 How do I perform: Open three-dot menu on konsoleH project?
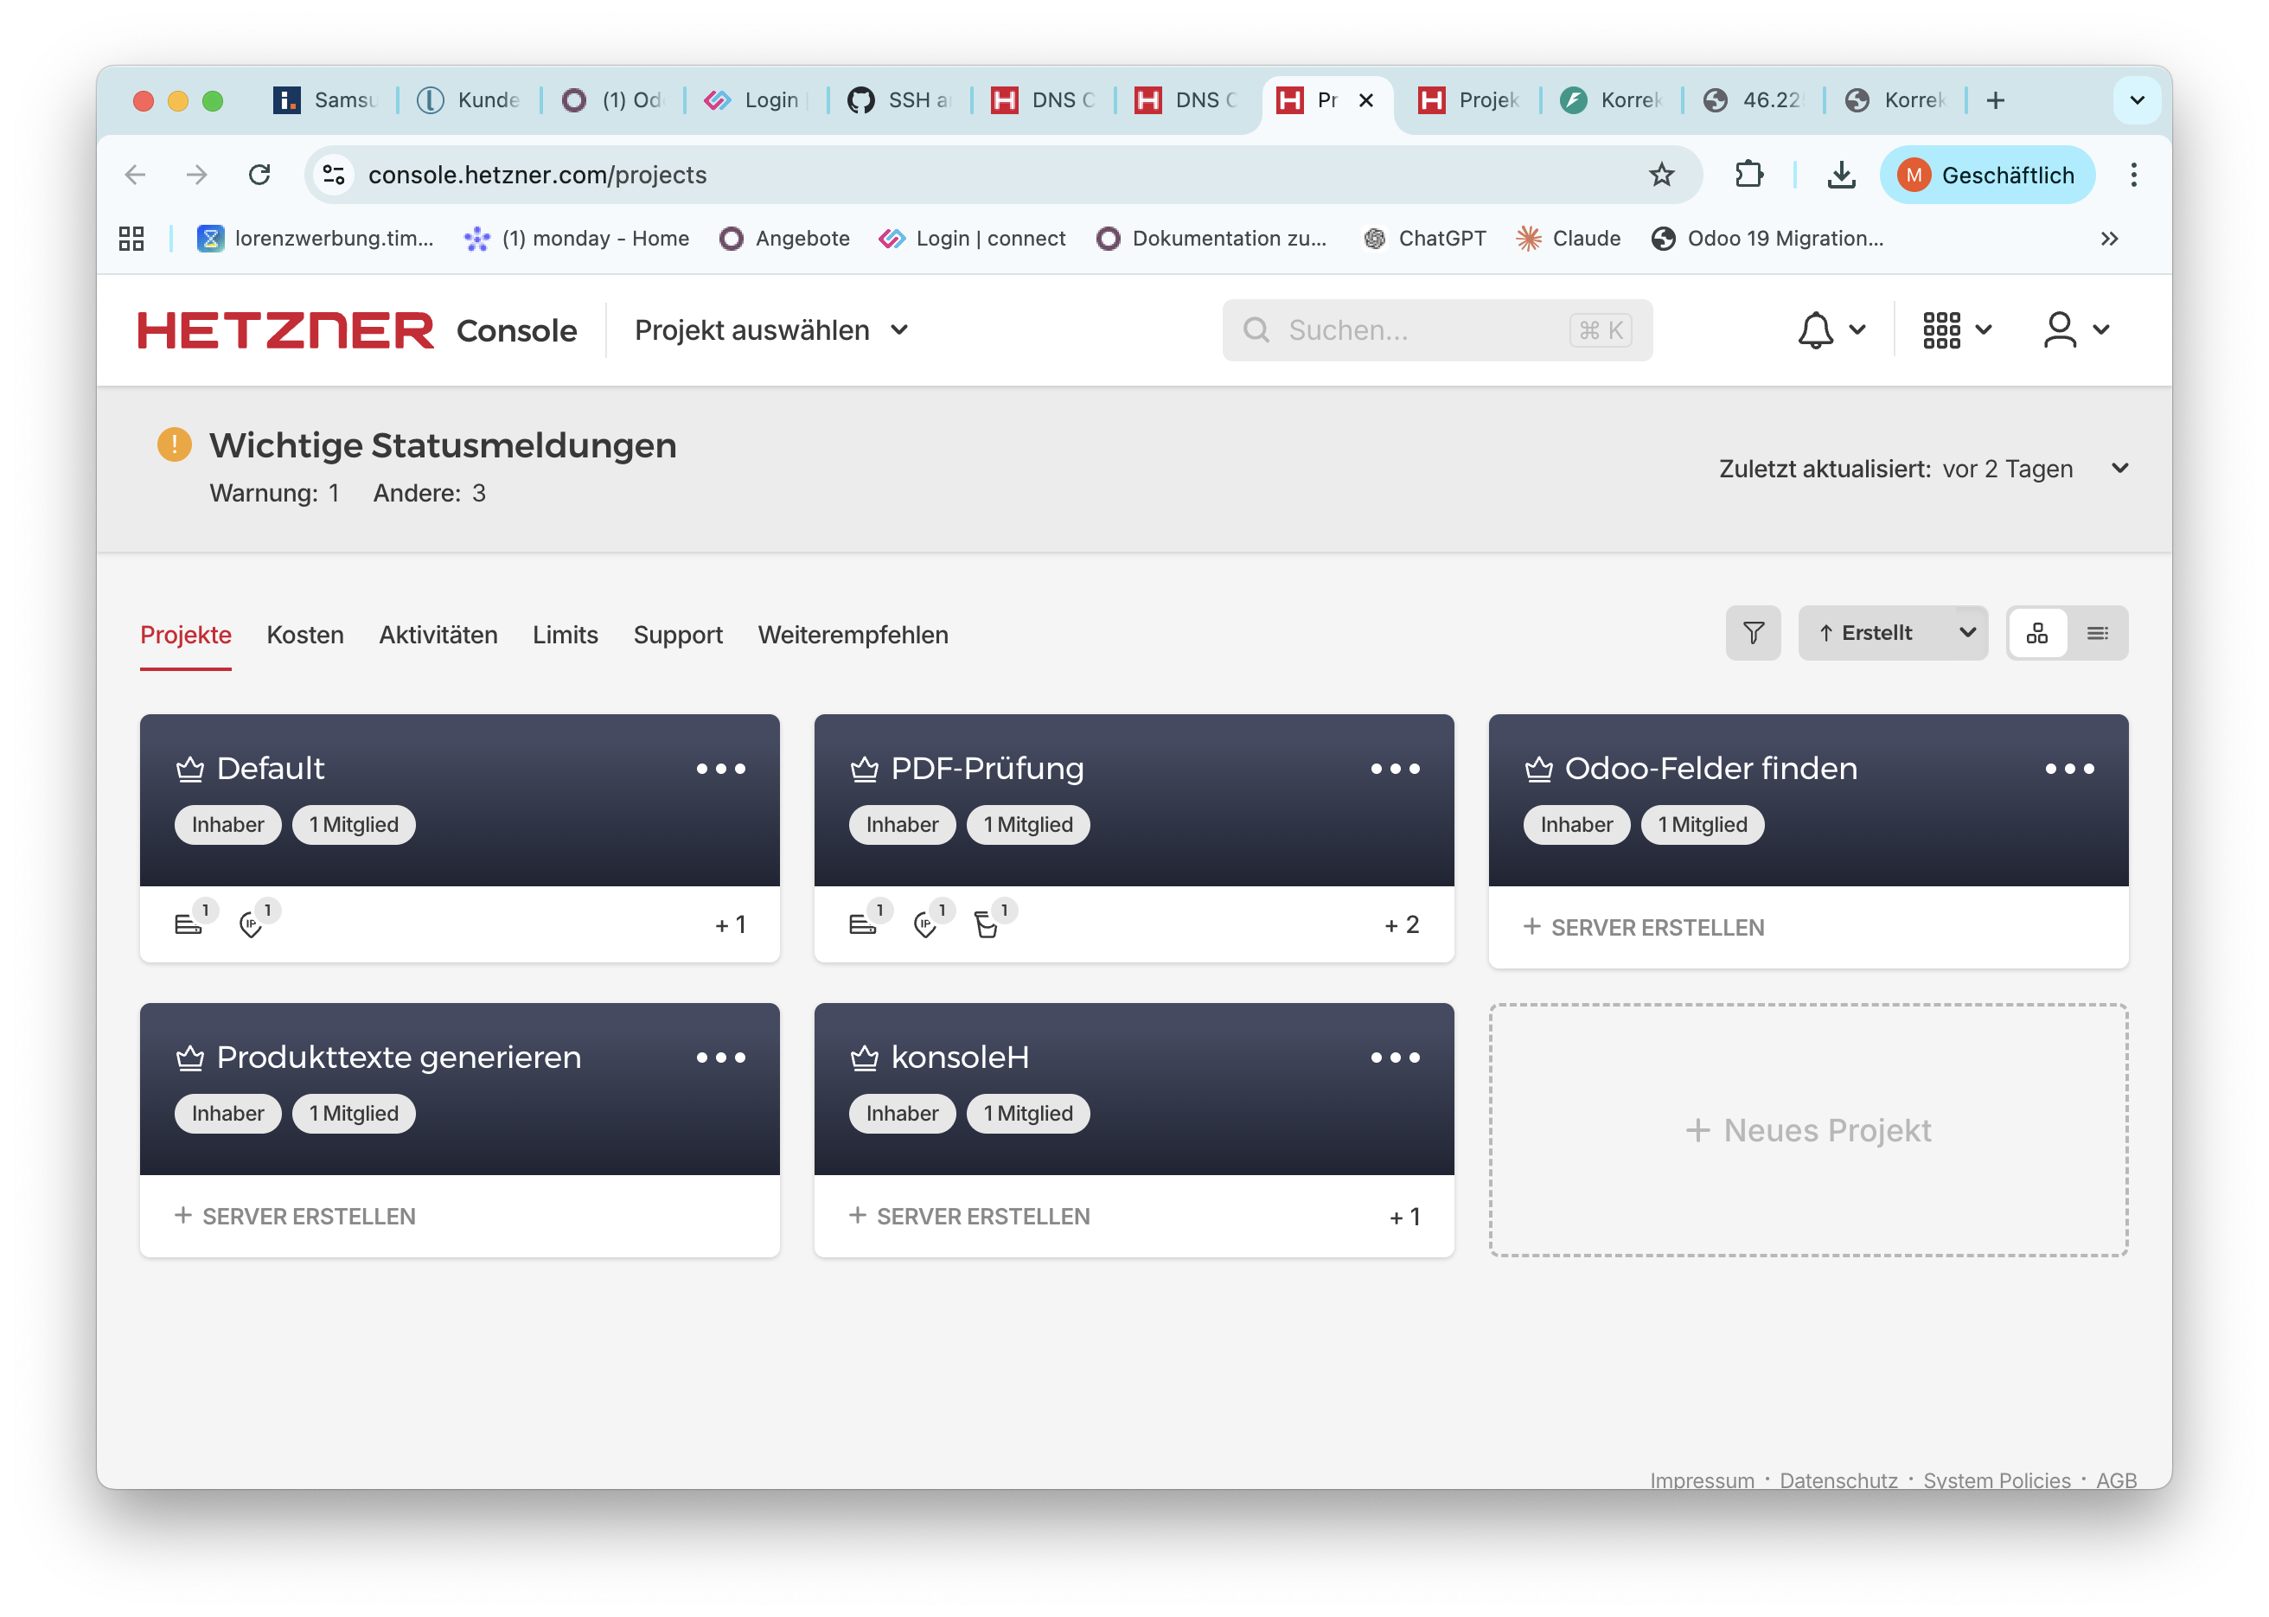(1395, 1058)
